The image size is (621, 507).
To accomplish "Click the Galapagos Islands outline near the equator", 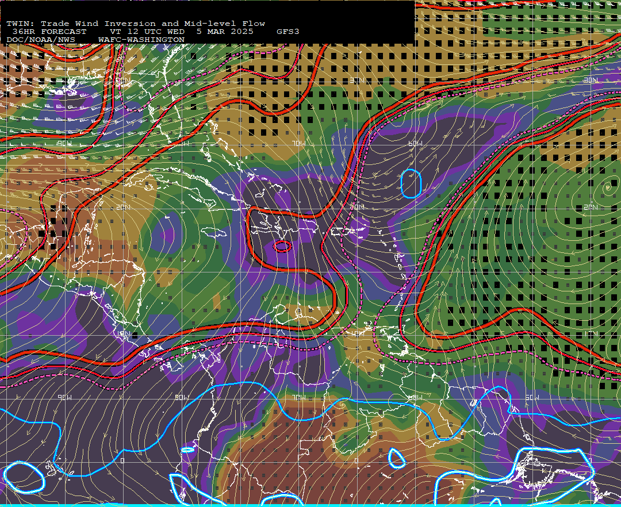I will pos(59,469).
